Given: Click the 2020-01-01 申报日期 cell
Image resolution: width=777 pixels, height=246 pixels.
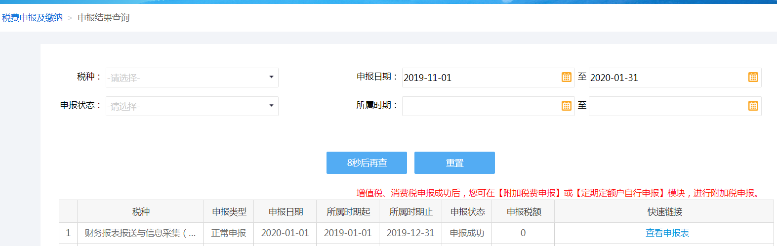Looking at the screenshot, I should pos(285,233).
